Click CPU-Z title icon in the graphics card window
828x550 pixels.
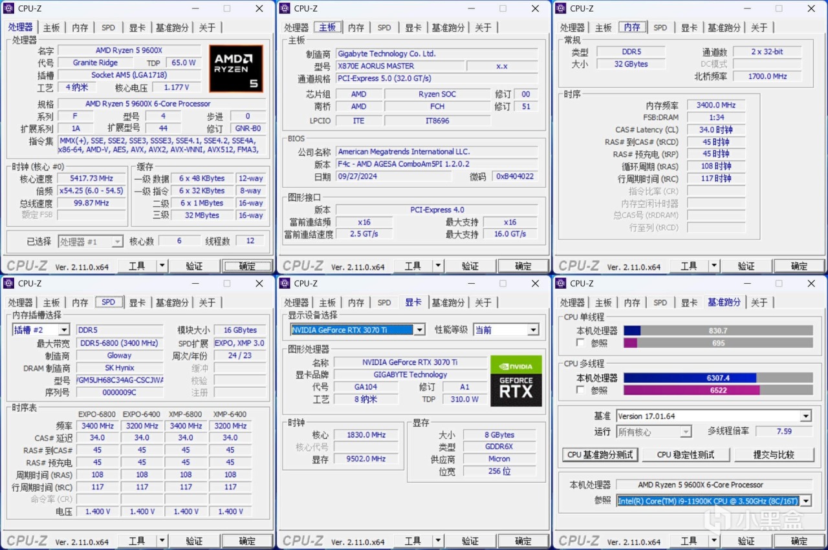pos(285,283)
